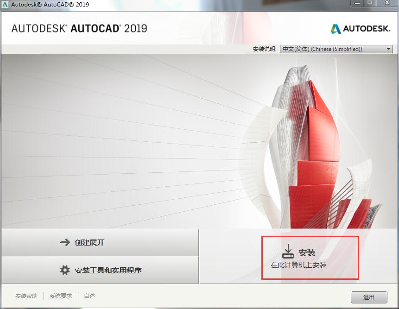Switch to the 创建展开 option
This screenshot has width=399, height=309.
100,242
